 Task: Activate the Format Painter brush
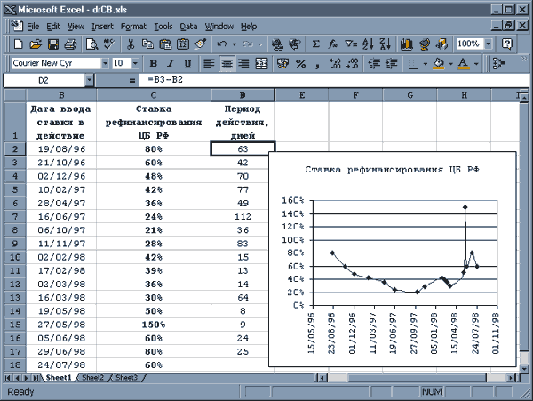201,44
